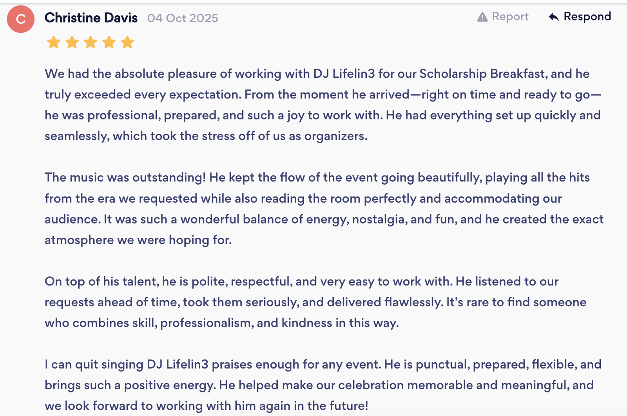The width and height of the screenshot is (627, 416).
Task: Click the paragraph starting "We had the absolute pleasure"
Action: [322, 105]
